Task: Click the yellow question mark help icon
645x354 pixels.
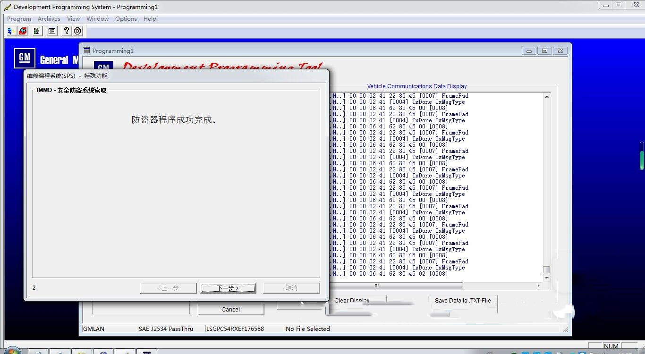Action: click(67, 31)
